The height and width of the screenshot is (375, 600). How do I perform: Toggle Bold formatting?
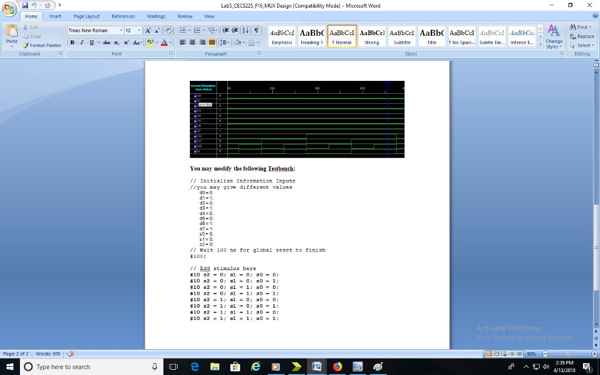(72, 42)
